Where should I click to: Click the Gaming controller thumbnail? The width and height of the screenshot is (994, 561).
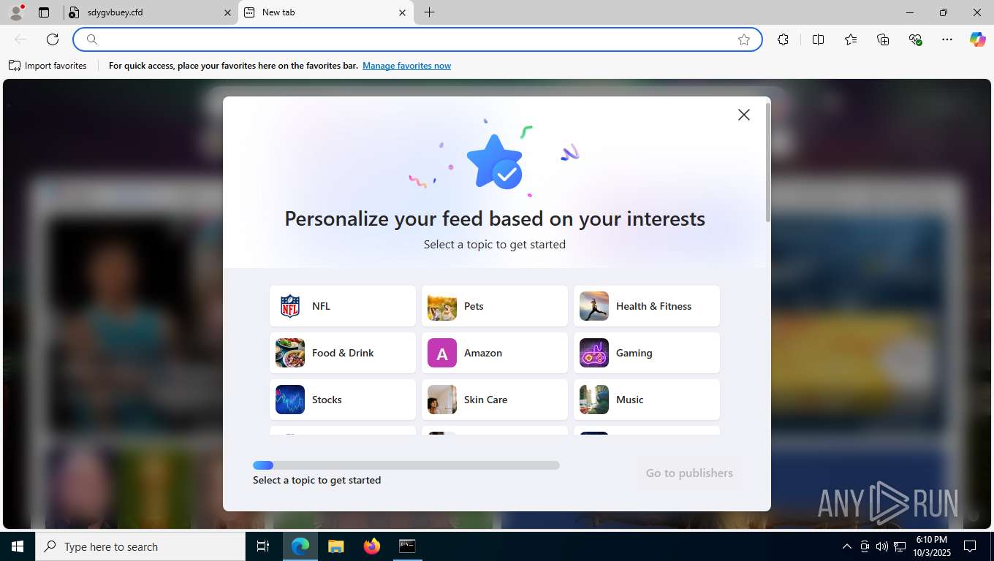click(594, 353)
